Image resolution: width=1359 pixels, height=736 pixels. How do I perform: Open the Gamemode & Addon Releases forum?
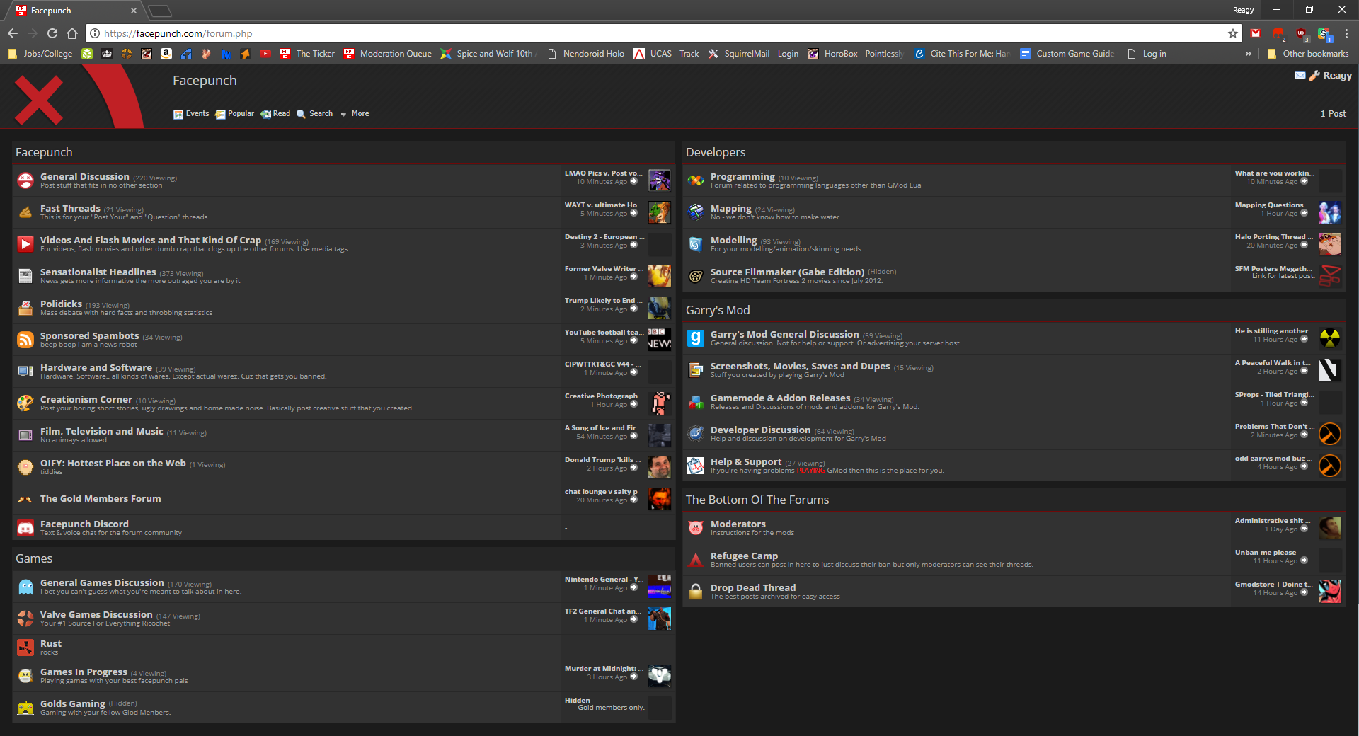click(780, 398)
